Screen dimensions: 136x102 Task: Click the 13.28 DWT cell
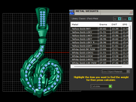116,56
